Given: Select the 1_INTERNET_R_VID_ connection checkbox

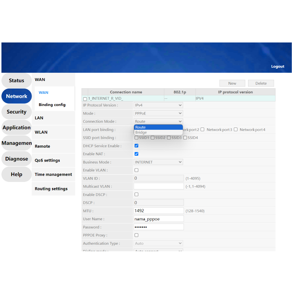Looking at the screenshot, I should (x=85, y=99).
